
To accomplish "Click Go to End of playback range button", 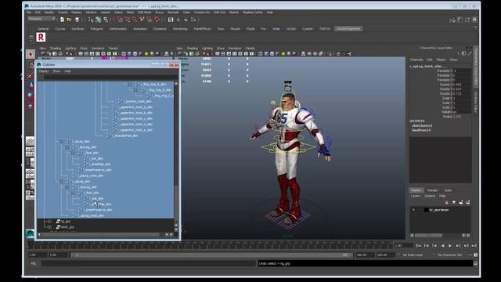I will tap(474, 245).
